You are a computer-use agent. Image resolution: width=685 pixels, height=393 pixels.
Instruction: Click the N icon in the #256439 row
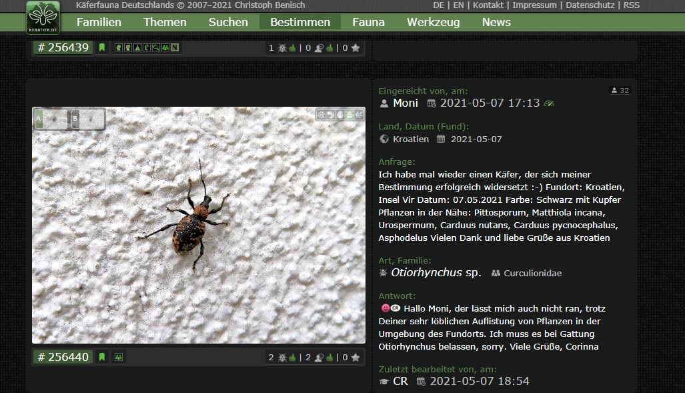pos(174,47)
